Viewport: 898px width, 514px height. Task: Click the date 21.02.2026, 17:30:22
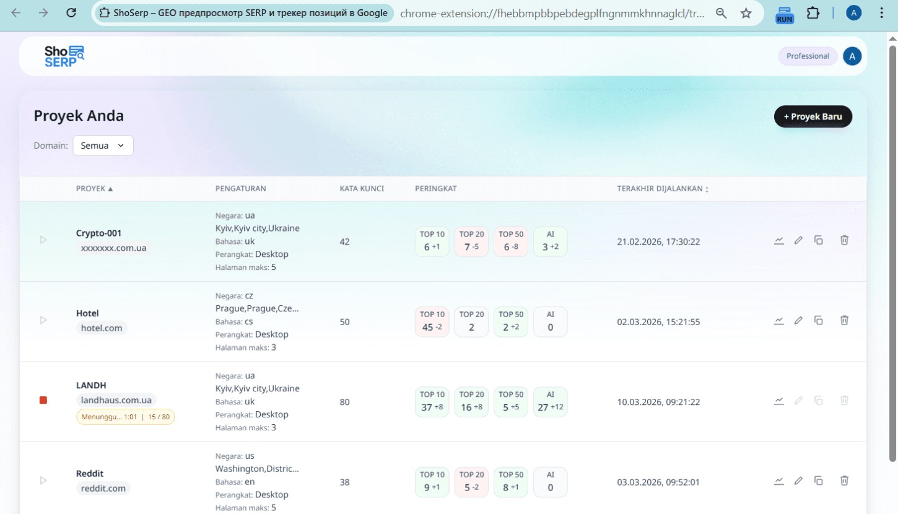[x=658, y=242]
